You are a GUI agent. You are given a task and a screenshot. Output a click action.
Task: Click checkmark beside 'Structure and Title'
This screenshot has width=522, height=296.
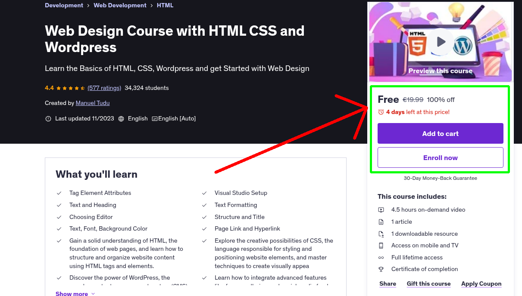pos(204,217)
